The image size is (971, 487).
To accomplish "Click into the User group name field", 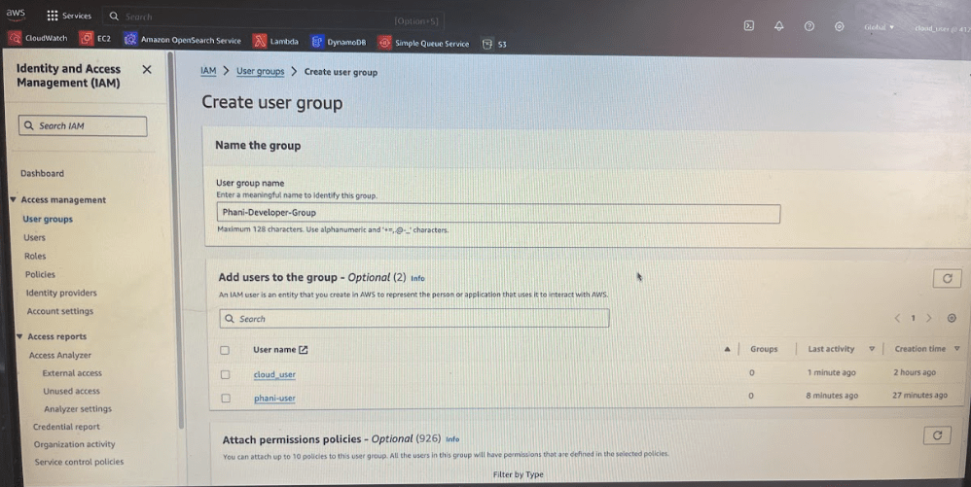I will 497,213.
